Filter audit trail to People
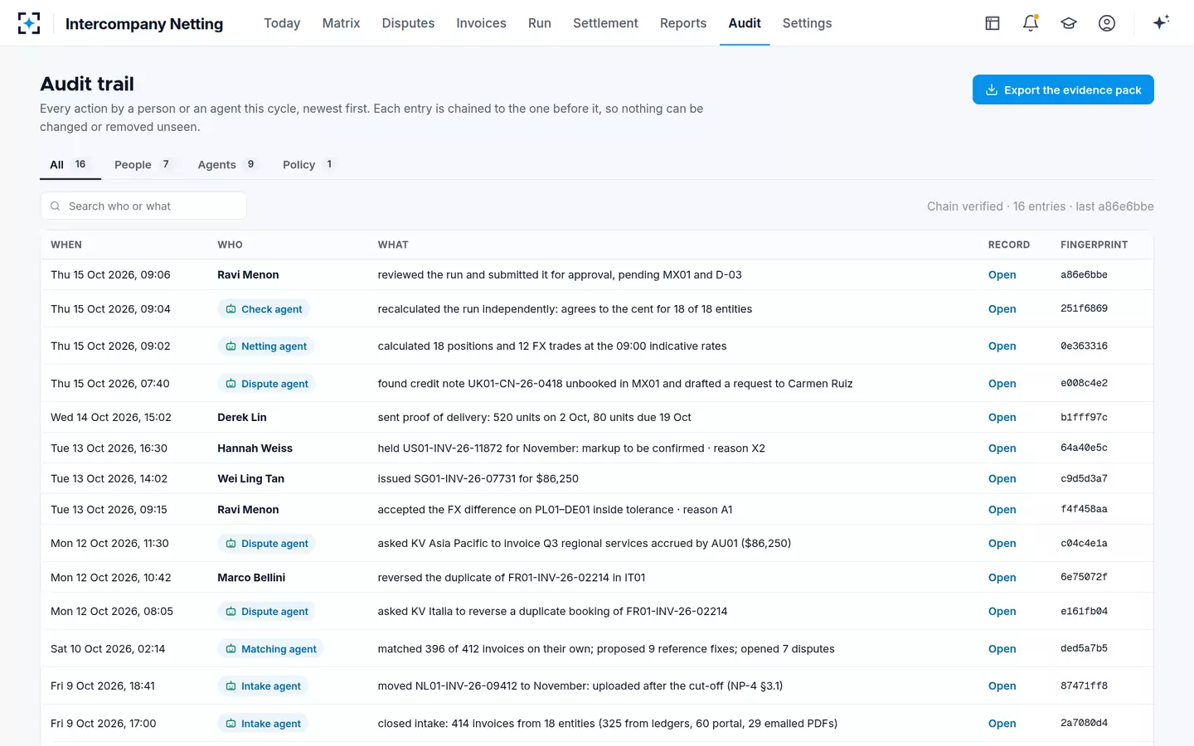Screen dimensions: 1194x746 pyautogui.click(x=143, y=165)
